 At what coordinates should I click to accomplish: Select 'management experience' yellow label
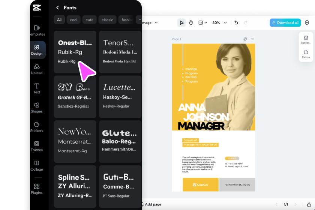click(x=200, y=145)
